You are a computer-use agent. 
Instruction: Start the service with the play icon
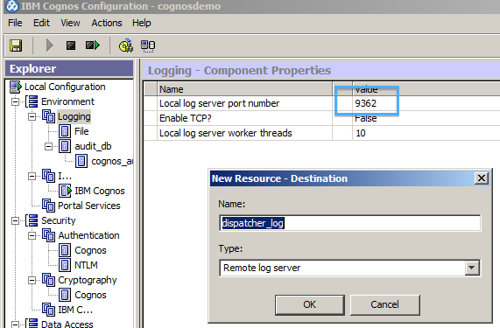point(49,45)
